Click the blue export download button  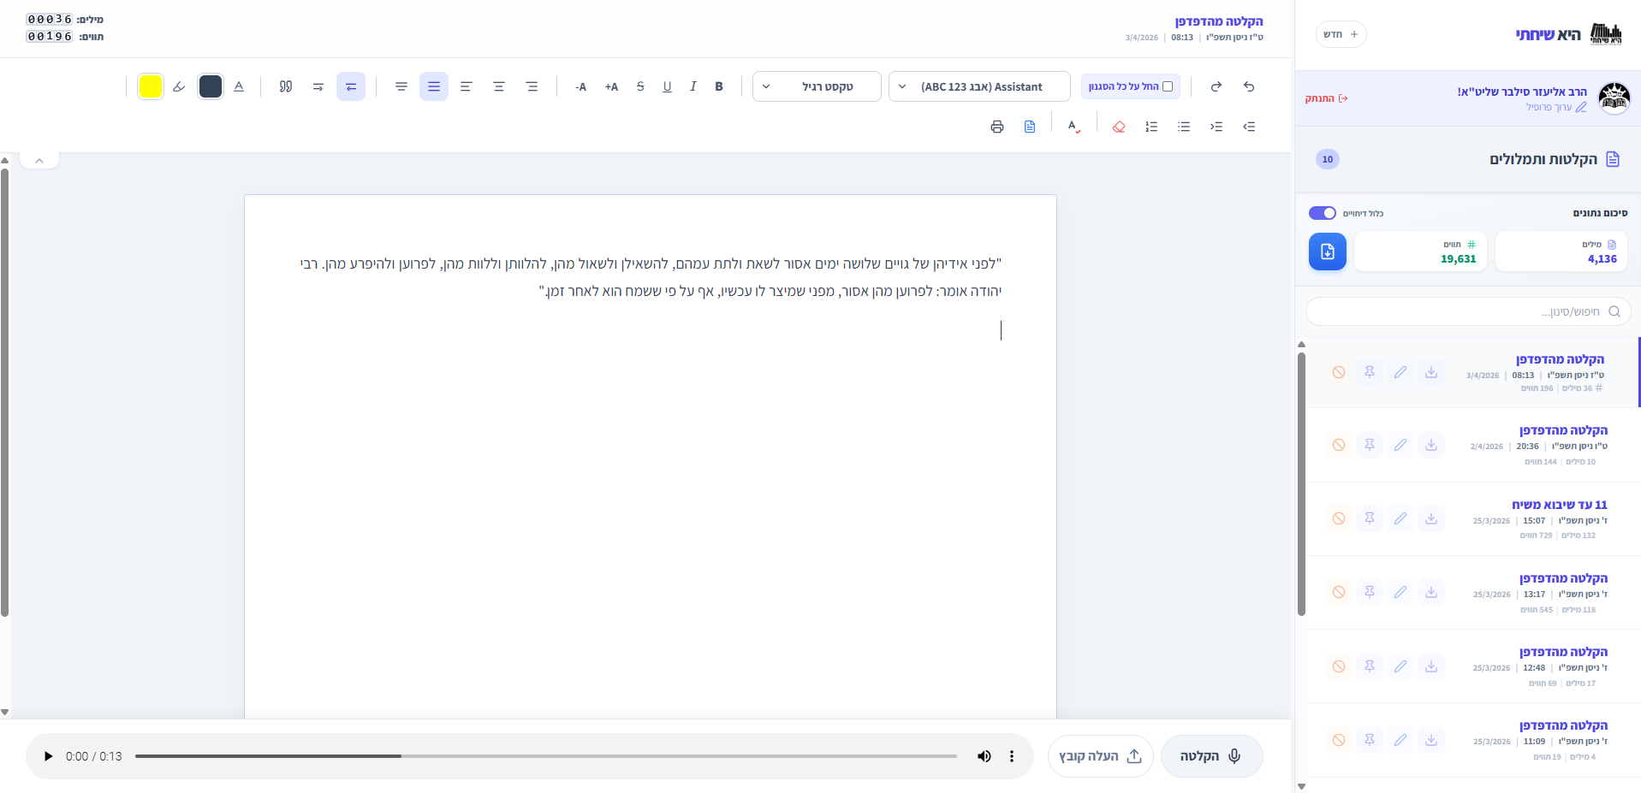[1327, 252]
